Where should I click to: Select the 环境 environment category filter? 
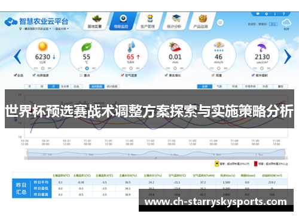click(235, 86)
